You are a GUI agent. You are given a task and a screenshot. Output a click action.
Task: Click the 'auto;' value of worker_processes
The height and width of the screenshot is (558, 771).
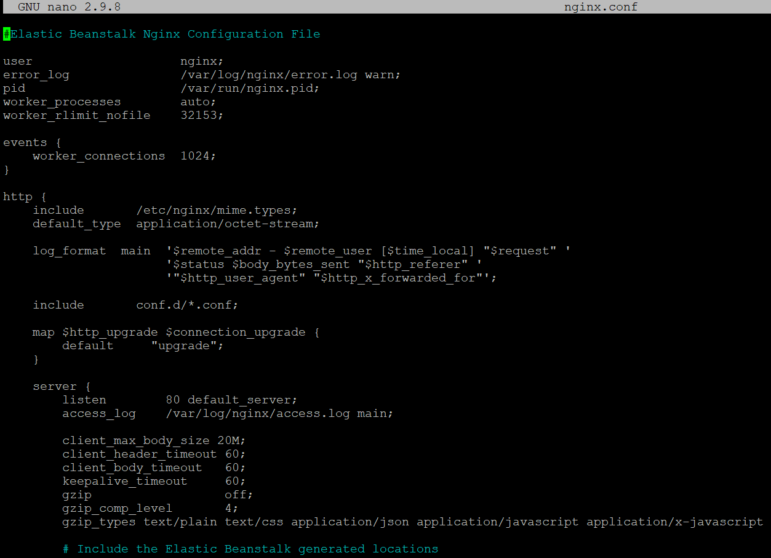tap(199, 102)
